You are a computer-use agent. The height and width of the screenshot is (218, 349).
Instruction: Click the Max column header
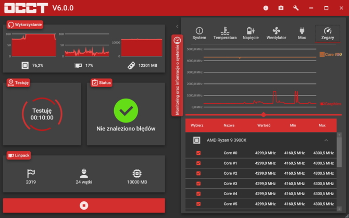pyautogui.click(x=322, y=125)
